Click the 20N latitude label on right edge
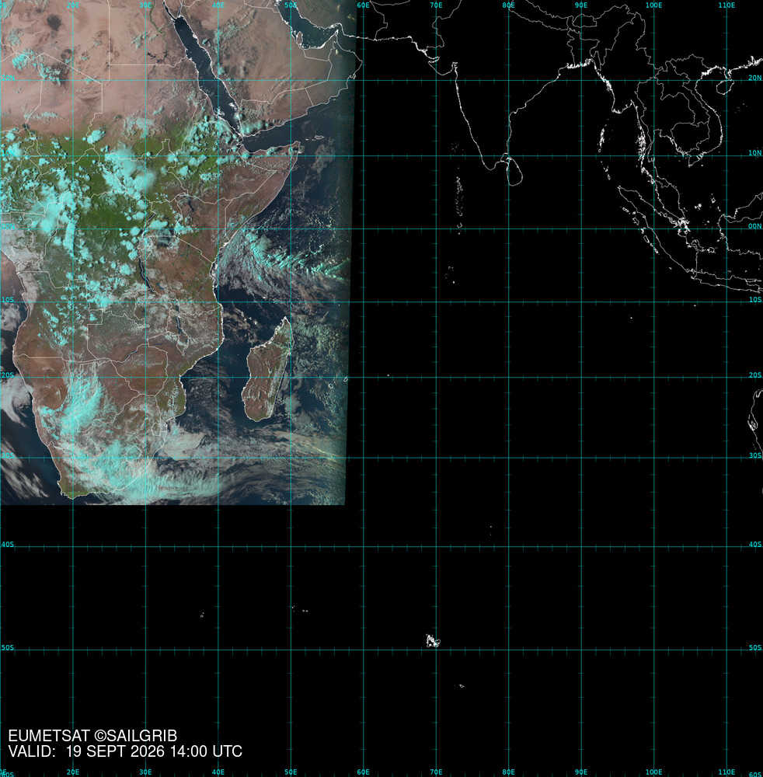 (x=754, y=78)
